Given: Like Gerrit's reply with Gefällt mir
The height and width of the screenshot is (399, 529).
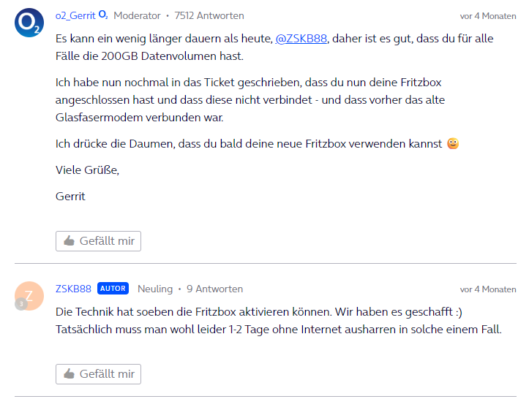Looking at the screenshot, I should tap(98, 241).
